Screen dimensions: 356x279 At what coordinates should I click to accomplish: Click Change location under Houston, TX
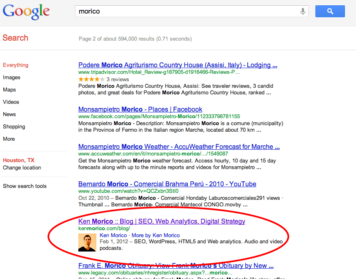(x=22, y=168)
